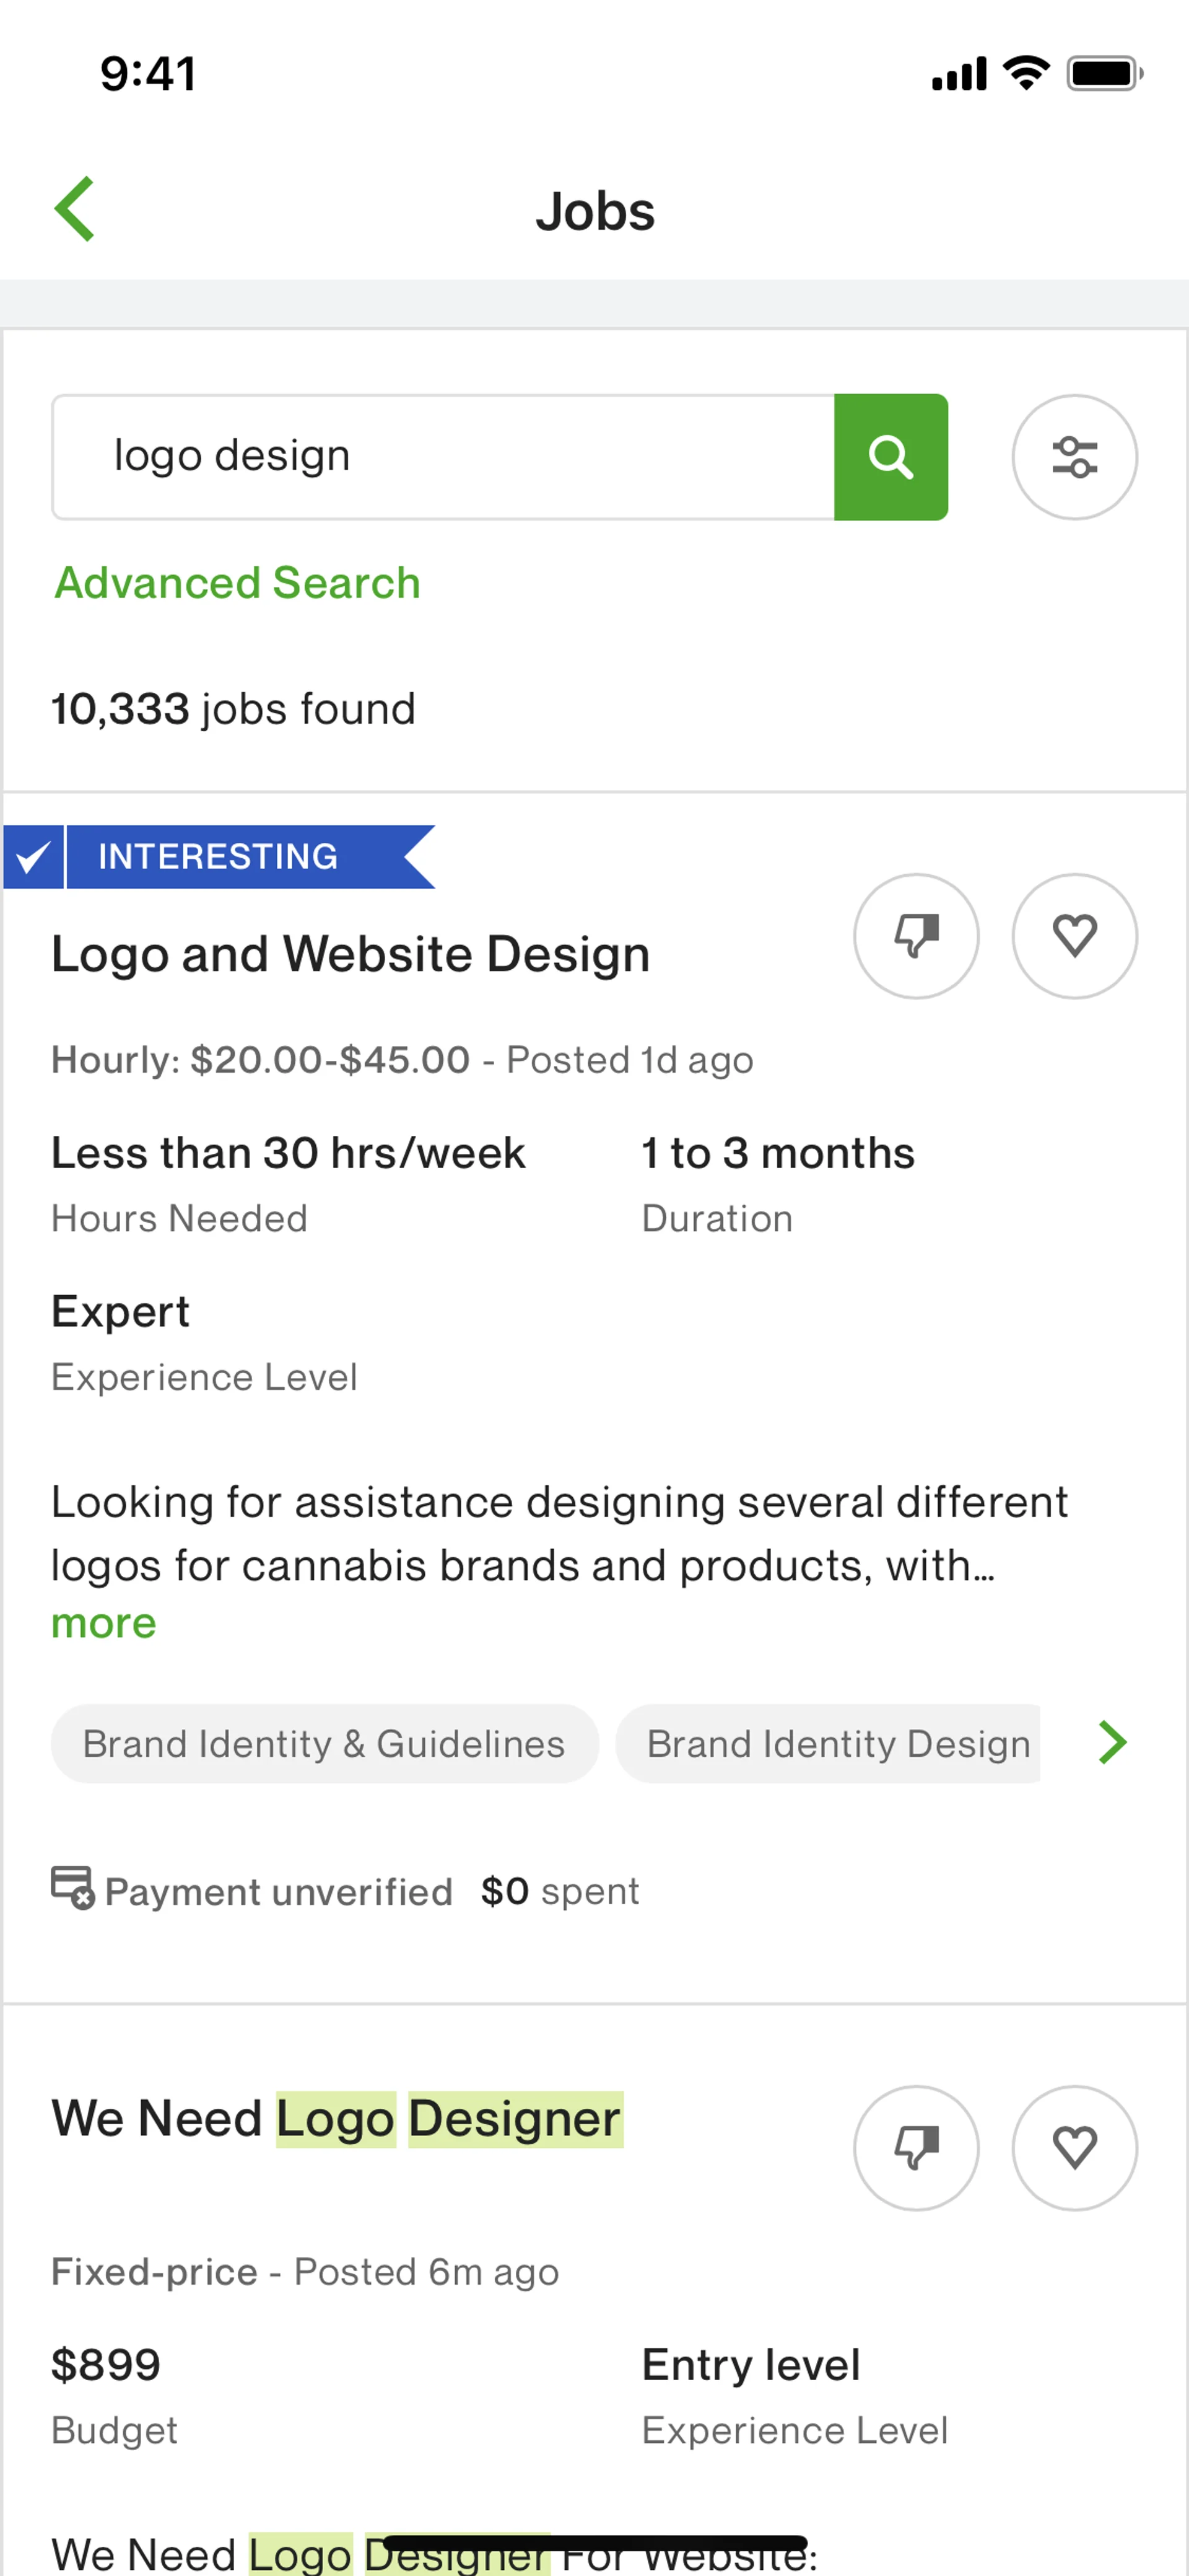Image resolution: width=1189 pixels, height=2576 pixels.
Task: Tap the battery icon in status bar
Action: point(1104,74)
